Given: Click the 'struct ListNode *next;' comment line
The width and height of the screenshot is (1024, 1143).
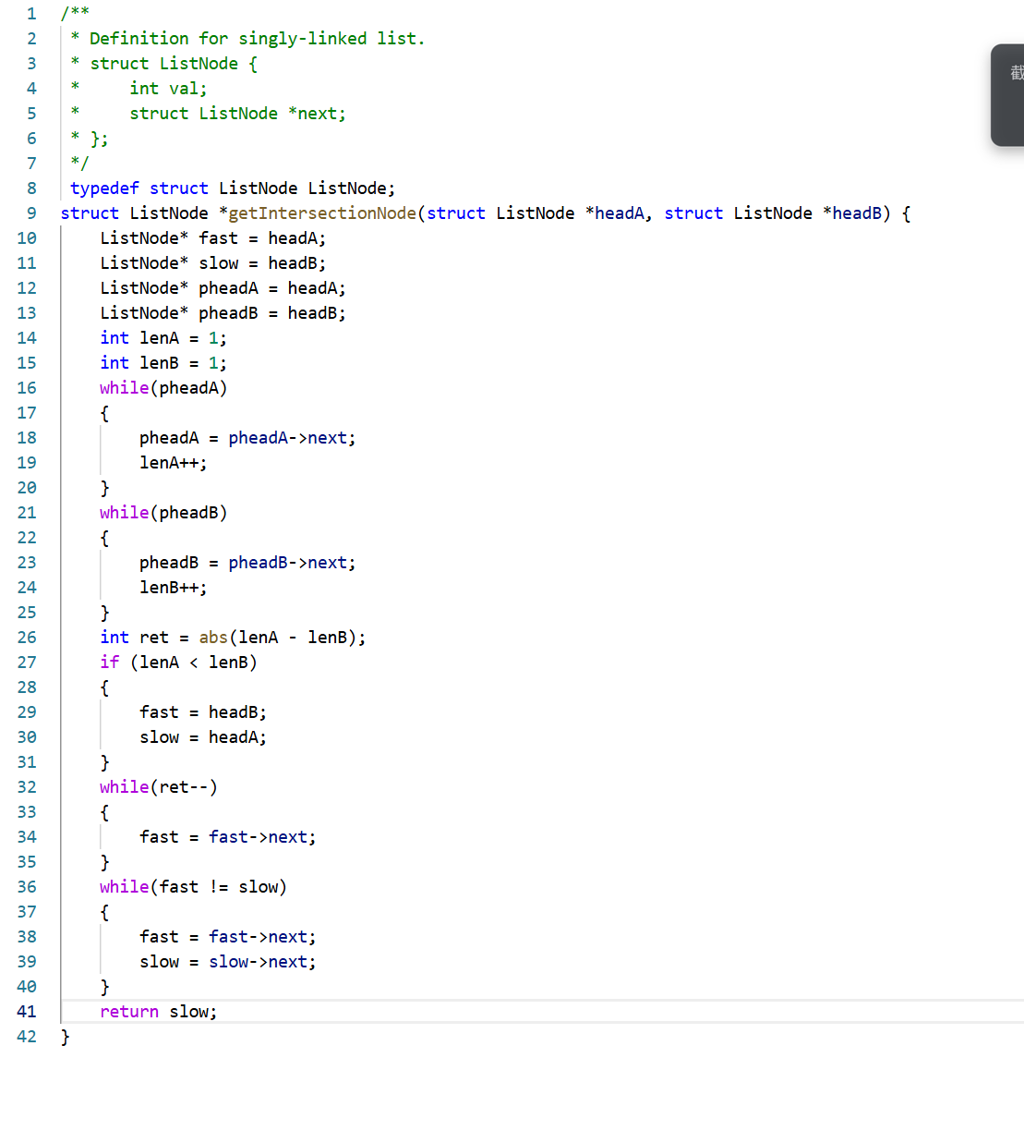Looking at the screenshot, I should click(237, 114).
